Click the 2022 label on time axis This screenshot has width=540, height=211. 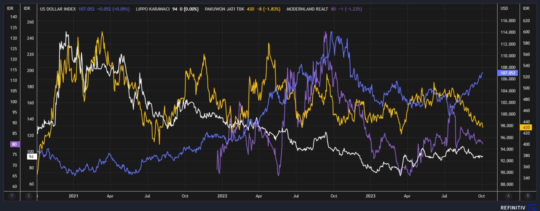coord(222,196)
